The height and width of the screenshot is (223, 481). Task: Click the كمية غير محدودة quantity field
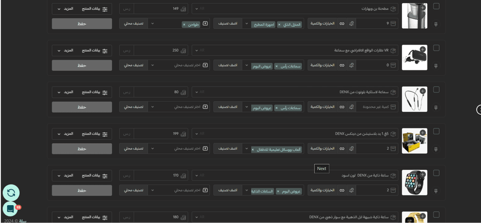click(377, 107)
